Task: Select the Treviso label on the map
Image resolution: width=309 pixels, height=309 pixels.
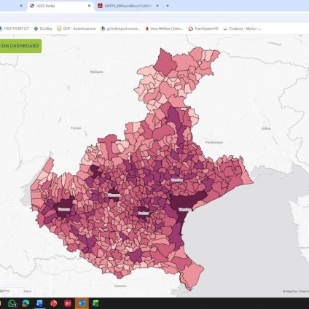Action: [177, 180]
